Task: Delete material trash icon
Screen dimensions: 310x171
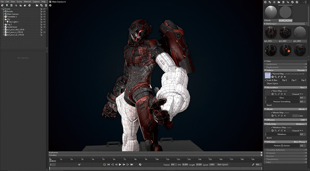Action: click(283, 2)
